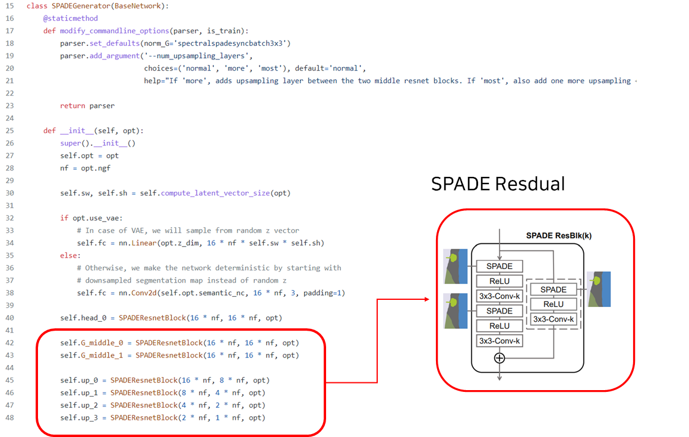689x437 pixels.
Task: Click the '# Otherwise, we make the network' comment
Action: 208,268
